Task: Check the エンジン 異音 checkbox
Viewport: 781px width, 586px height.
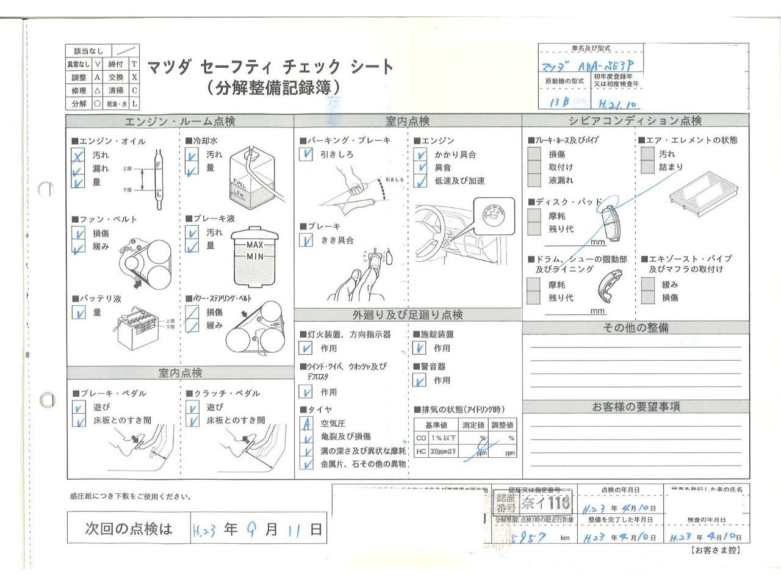Action: point(420,168)
